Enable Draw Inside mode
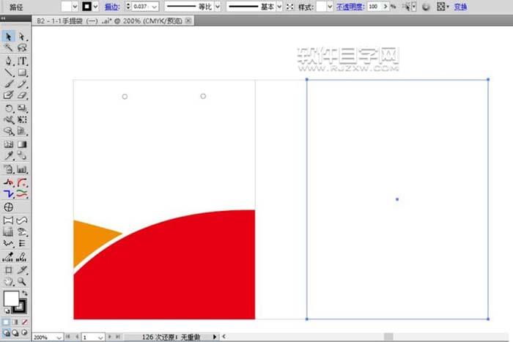Screen dimensions: 513x342 click(24, 332)
